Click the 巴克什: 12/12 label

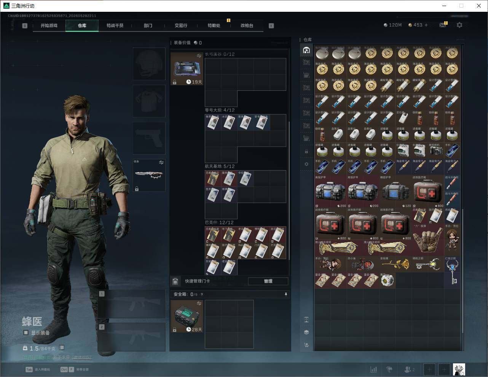[219, 223]
